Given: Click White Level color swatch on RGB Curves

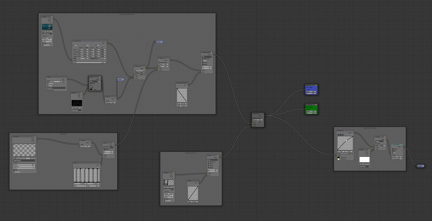Looking at the screenshot, I should point(339,159).
